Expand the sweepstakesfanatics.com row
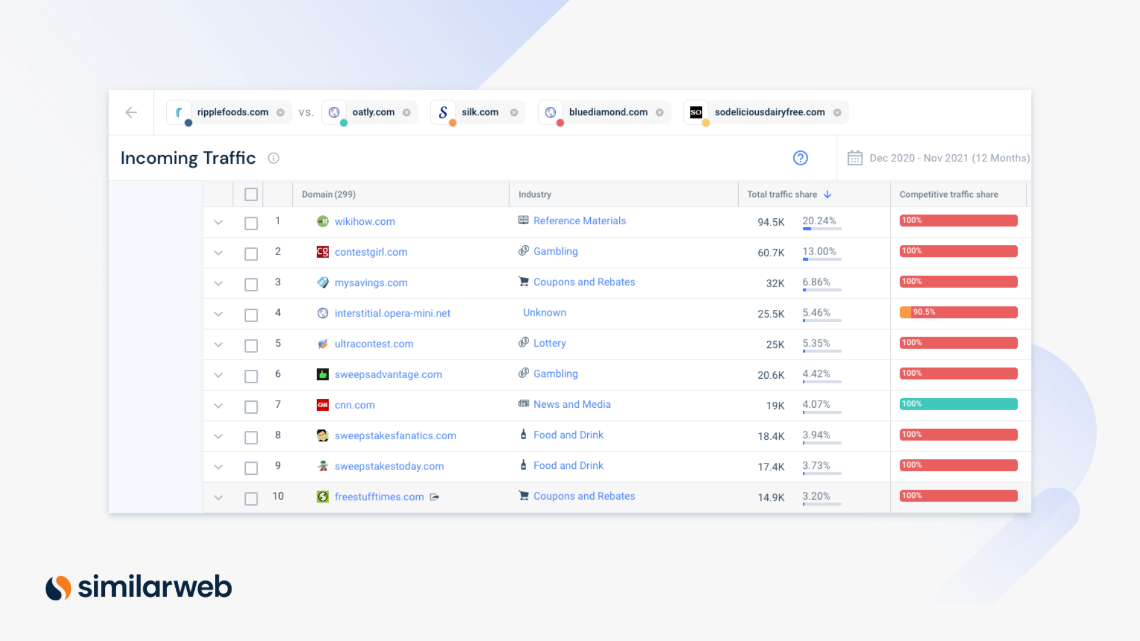 tap(218, 437)
